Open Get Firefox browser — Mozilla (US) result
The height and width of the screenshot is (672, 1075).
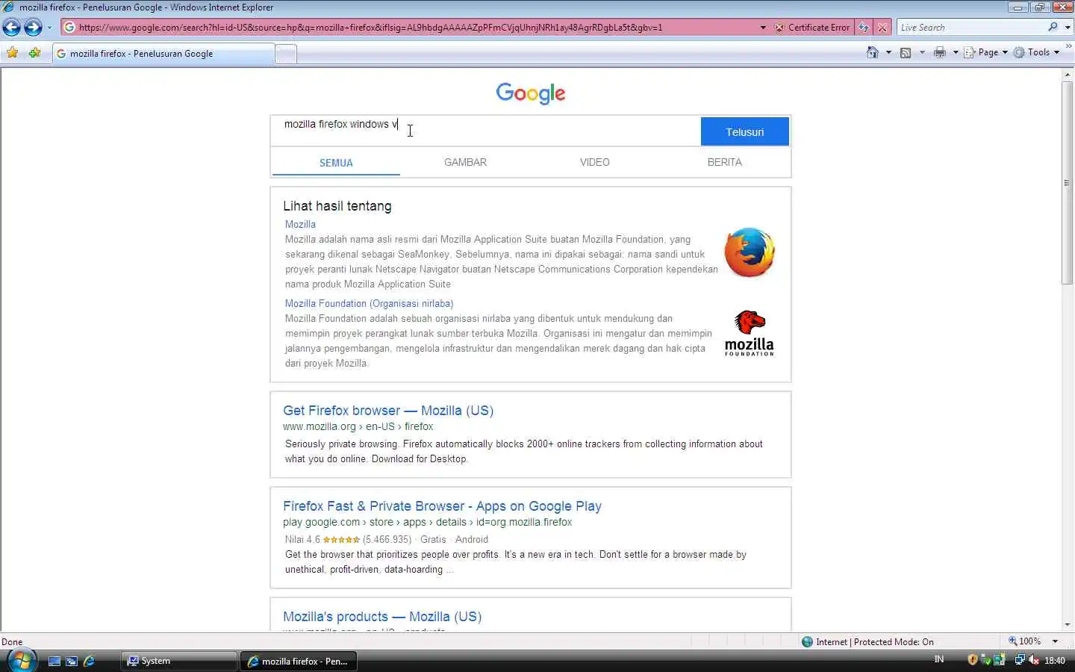click(388, 411)
